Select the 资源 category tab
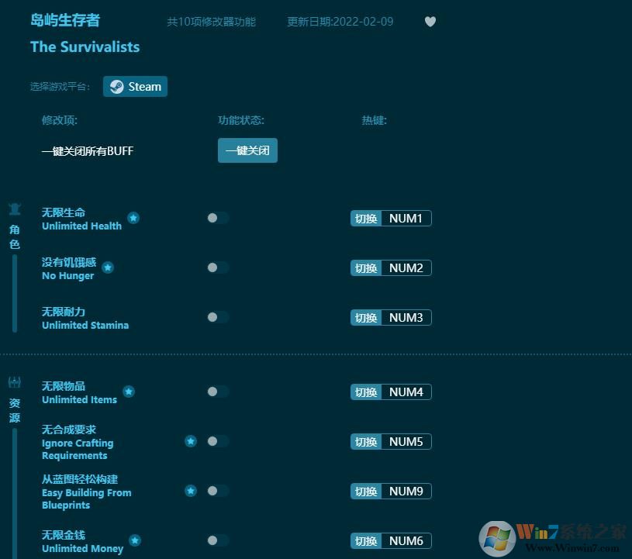632x559 pixels. click(15, 410)
